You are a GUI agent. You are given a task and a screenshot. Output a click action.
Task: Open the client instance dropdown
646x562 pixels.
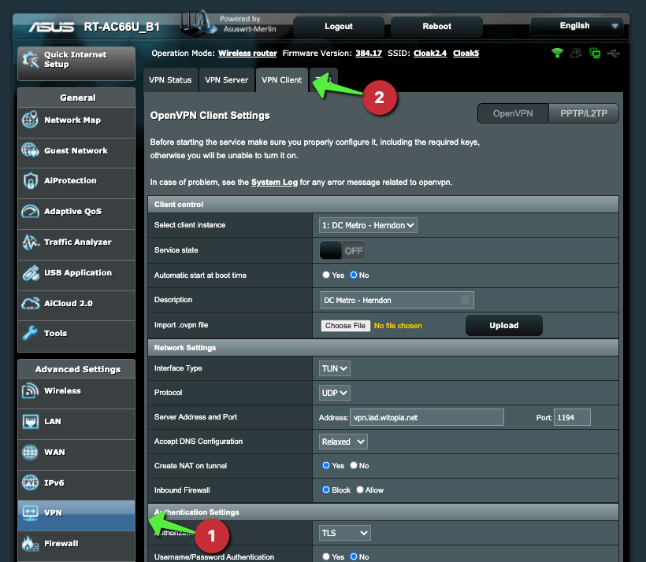pyautogui.click(x=367, y=224)
